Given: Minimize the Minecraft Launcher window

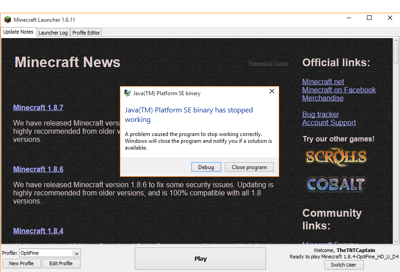Looking at the screenshot, I should tap(349, 18).
